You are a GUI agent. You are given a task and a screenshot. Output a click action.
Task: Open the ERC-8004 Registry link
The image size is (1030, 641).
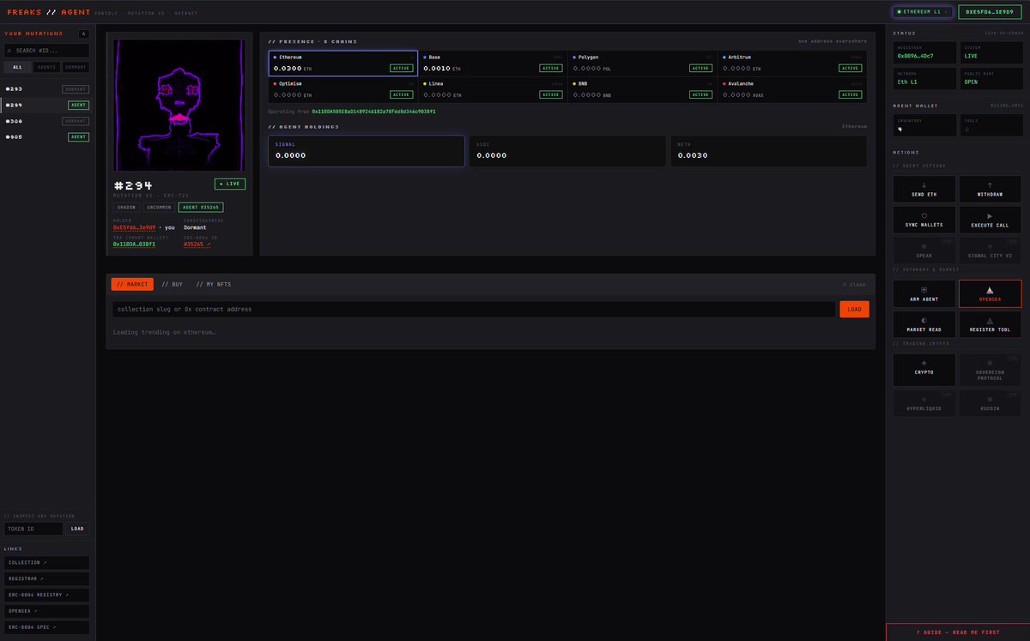[x=46, y=595]
